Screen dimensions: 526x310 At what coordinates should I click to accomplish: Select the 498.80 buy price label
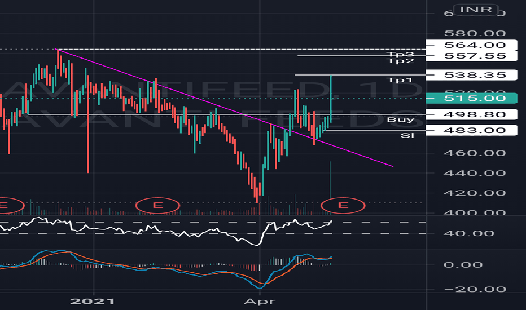point(471,114)
